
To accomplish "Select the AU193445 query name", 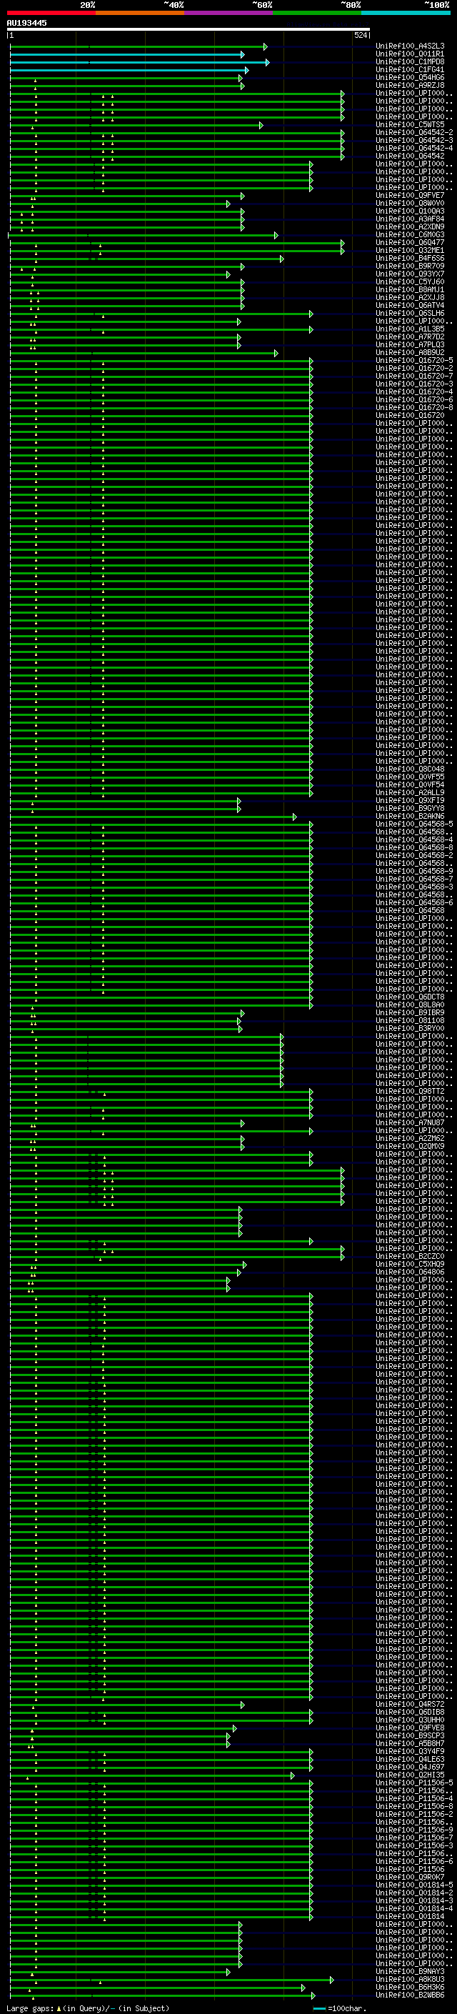I will pyautogui.click(x=26, y=23).
